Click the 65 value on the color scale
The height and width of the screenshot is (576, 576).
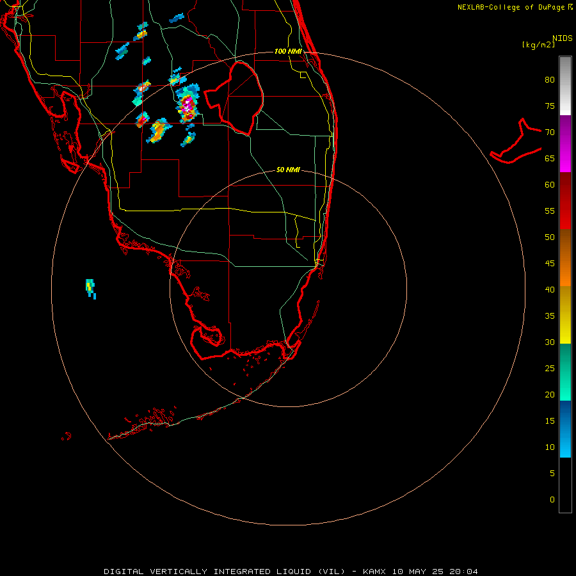click(550, 158)
